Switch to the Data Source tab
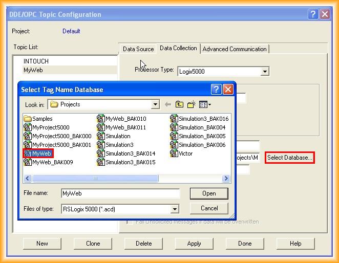Image resolution: width=339 pixels, height=263 pixels. point(138,49)
